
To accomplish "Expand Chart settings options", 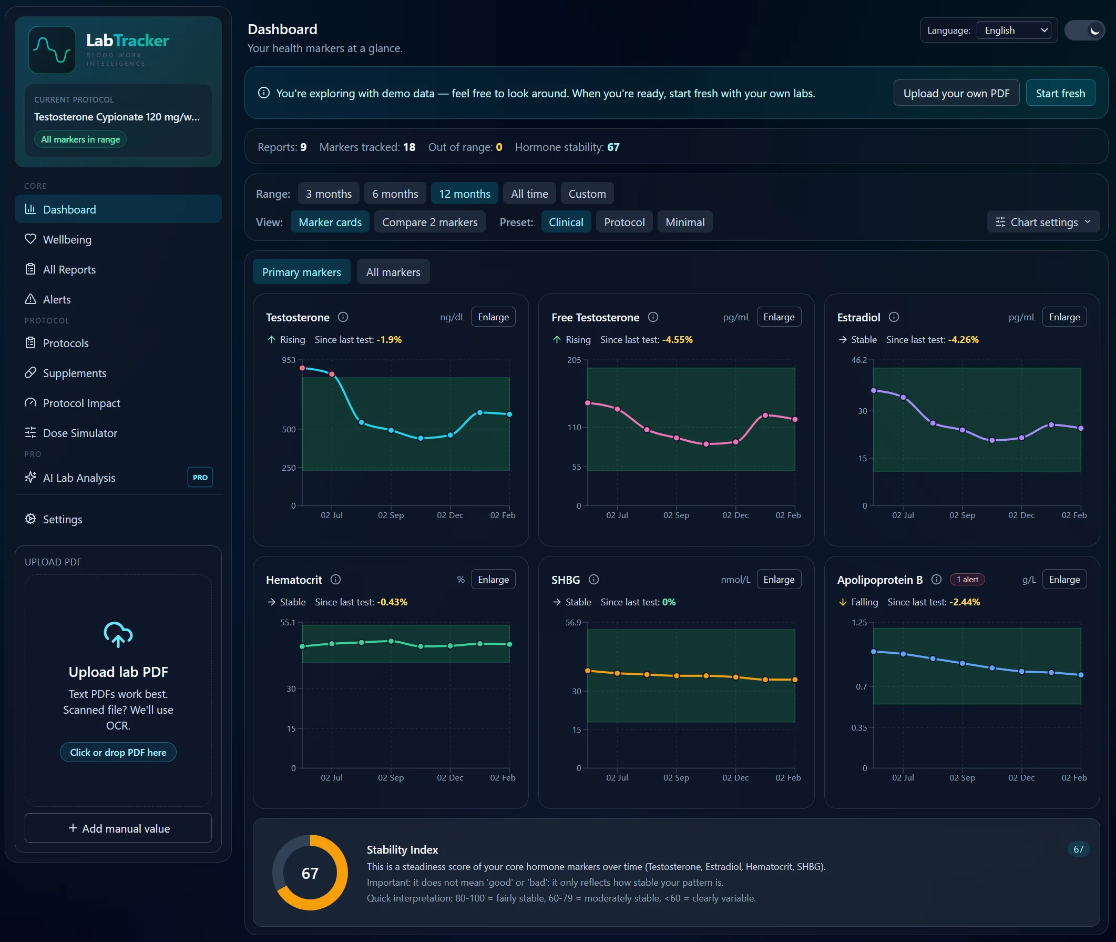I will (x=1042, y=221).
